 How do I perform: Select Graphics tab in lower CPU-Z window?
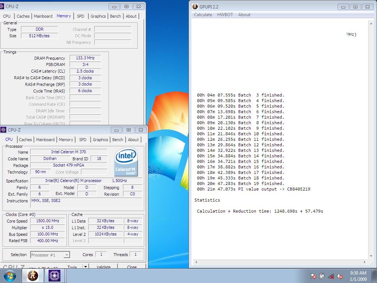[x=100, y=140]
